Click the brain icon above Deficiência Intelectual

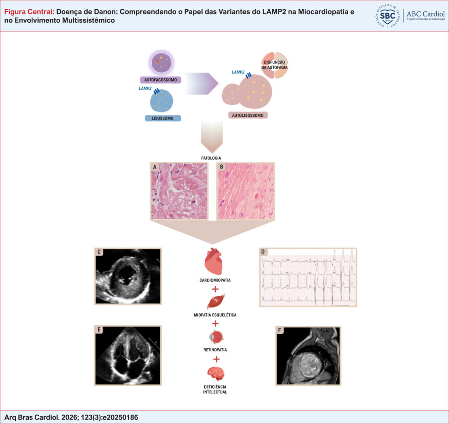click(216, 373)
